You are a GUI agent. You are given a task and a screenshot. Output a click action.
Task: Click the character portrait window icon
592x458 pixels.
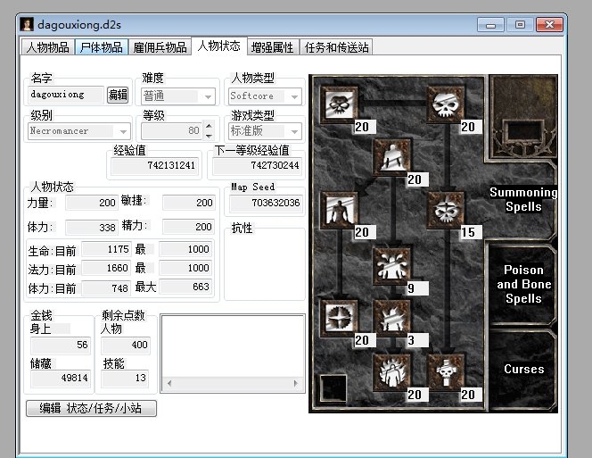pyautogui.click(x=27, y=25)
